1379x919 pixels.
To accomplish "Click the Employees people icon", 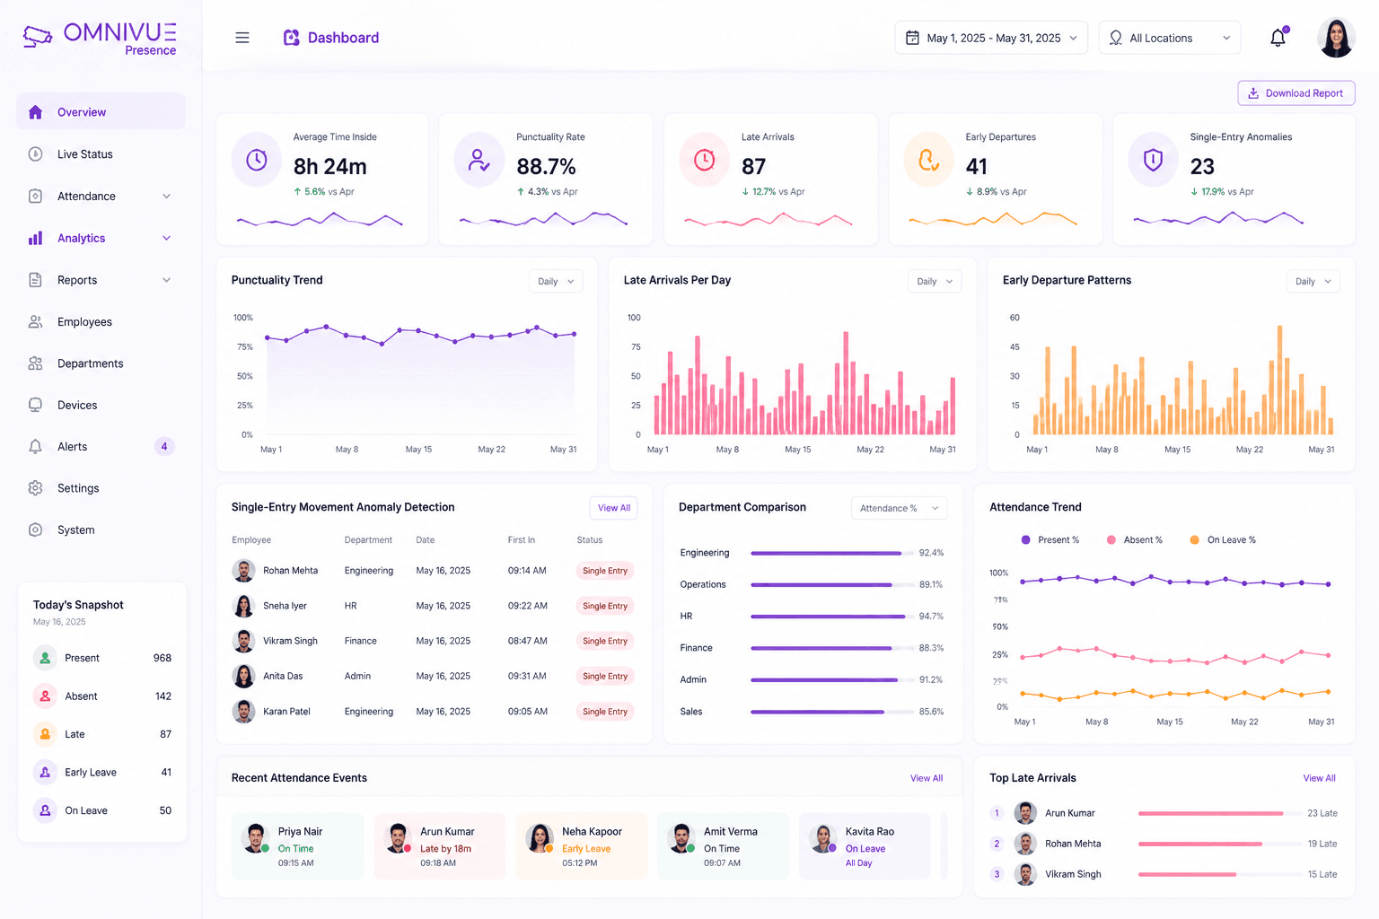I will (x=35, y=321).
